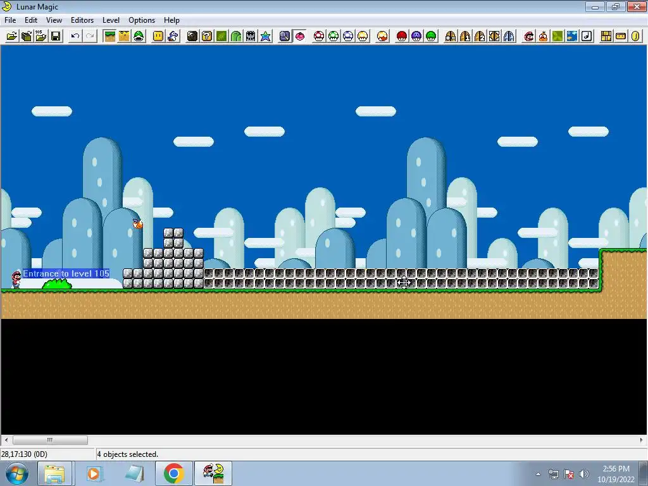
Task: Open the Options menu
Action: coord(141,20)
